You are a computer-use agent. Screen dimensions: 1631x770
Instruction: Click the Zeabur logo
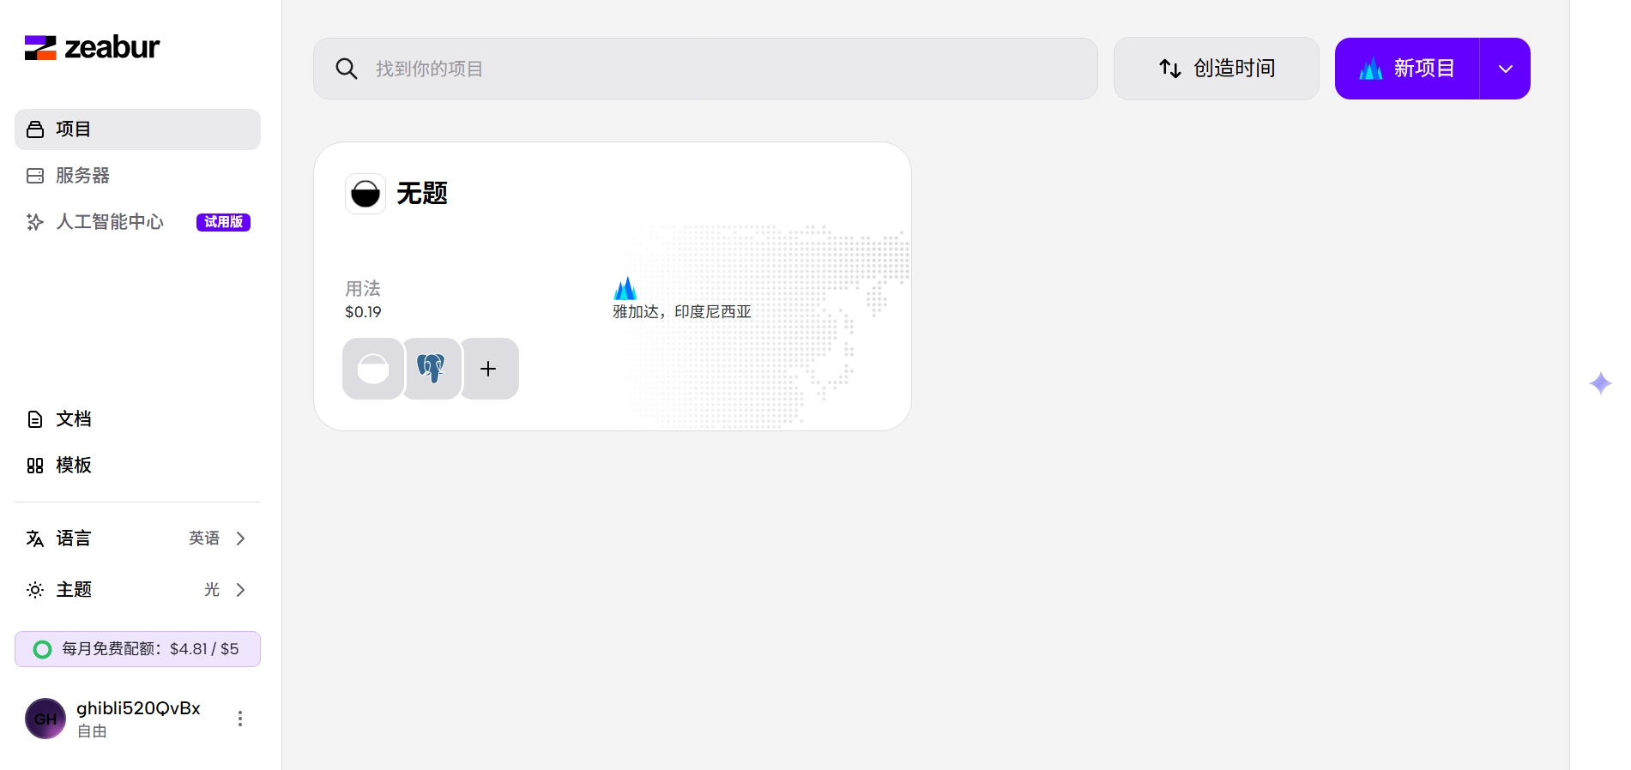click(92, 48)
